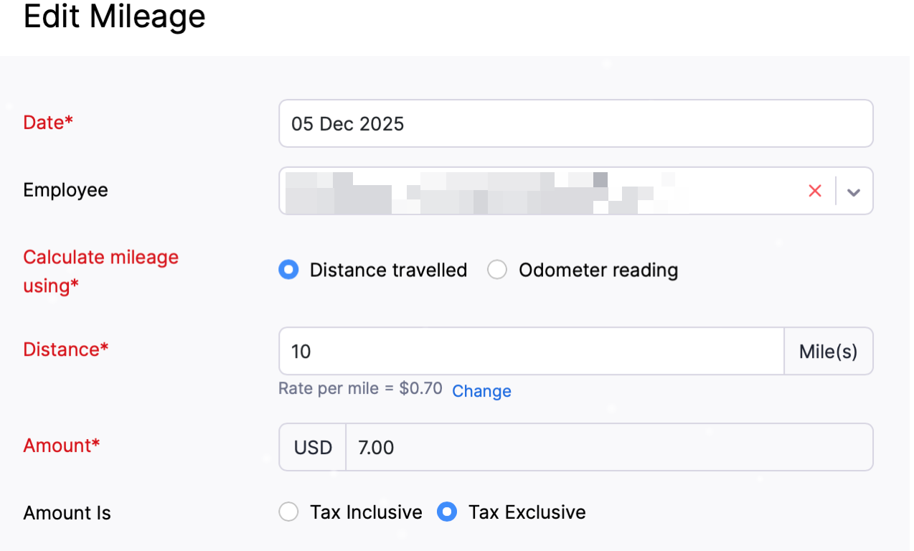
Task: Click the Calculate mileage using* label
Action: click(100, 271)
